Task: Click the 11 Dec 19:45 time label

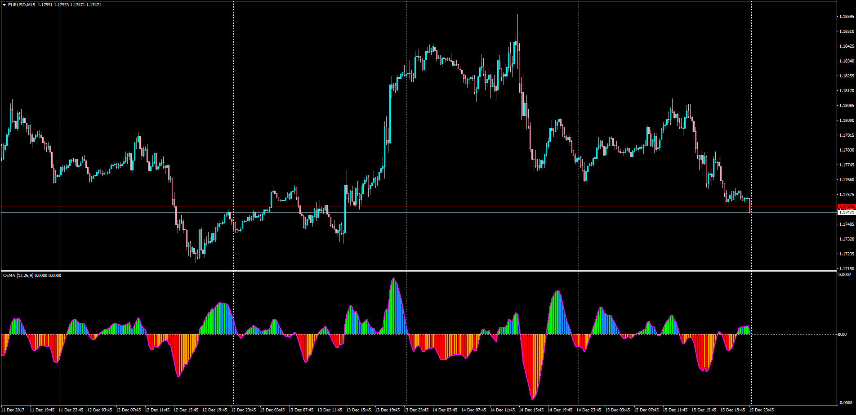Action: tap(42, 410)
